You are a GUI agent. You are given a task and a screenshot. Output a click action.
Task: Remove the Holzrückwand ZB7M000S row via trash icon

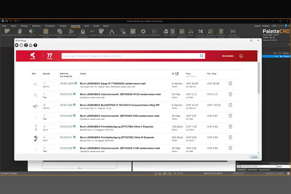(230, 94)
